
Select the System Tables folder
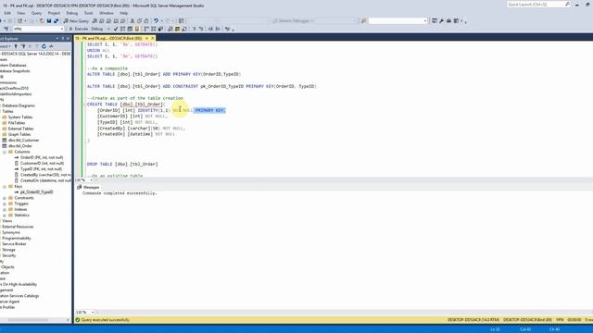click(x=20, y=117)
